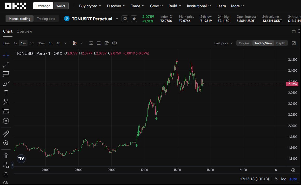
Task: Click the TON coin logo
Action: coord(66,19)
